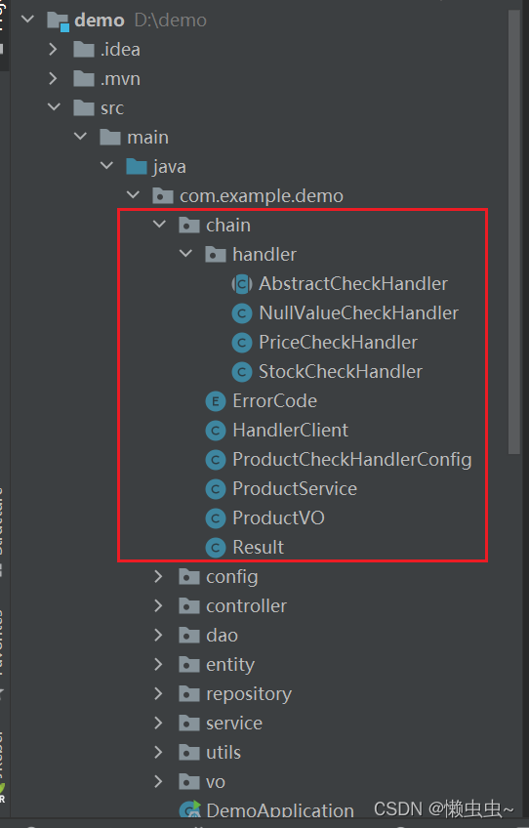Image resolution: width=529 pixels, height=828 pixels.
Task: Select the ErrorCode enum name
Action: coord(274,400)
